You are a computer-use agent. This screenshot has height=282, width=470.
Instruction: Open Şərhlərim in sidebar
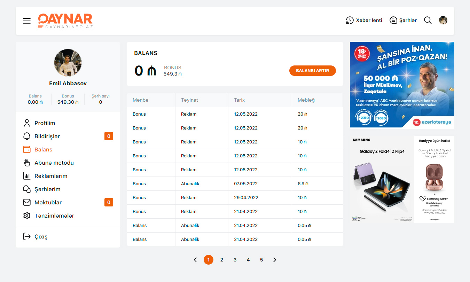pyautogui.click(x=47, y=189)
